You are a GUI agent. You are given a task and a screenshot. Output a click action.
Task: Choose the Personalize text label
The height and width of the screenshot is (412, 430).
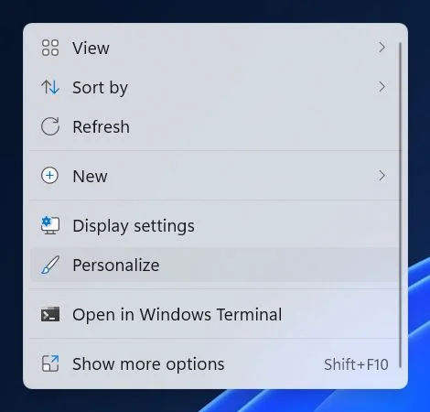[116, 265]
